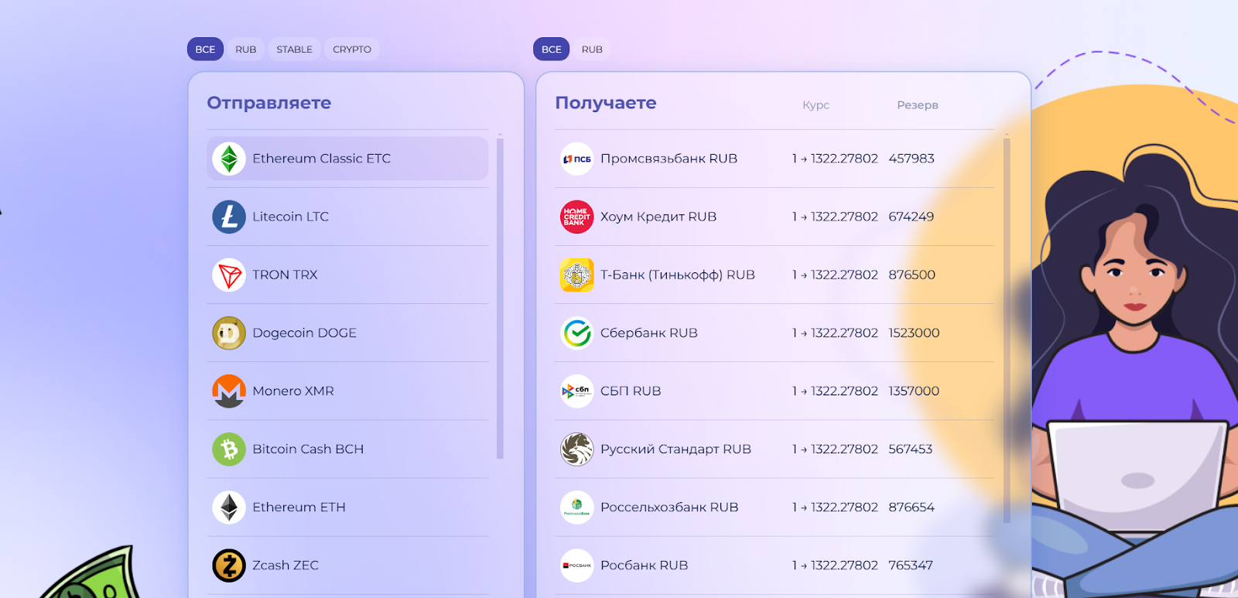Click the Русский Стандарт reserve value 567453
This screenshot has height=598, width=1238.
911,449
